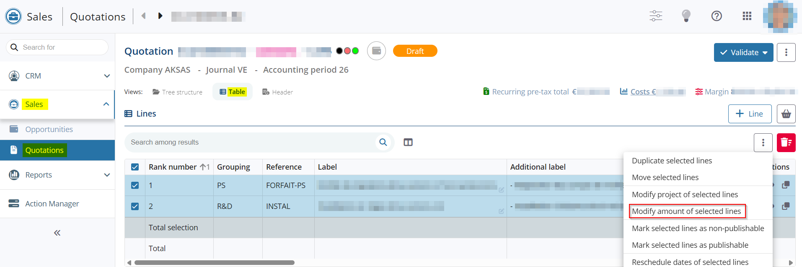Collapse the sidebar with double chevron
Screen dimensions: 802x267
(57, 233)
